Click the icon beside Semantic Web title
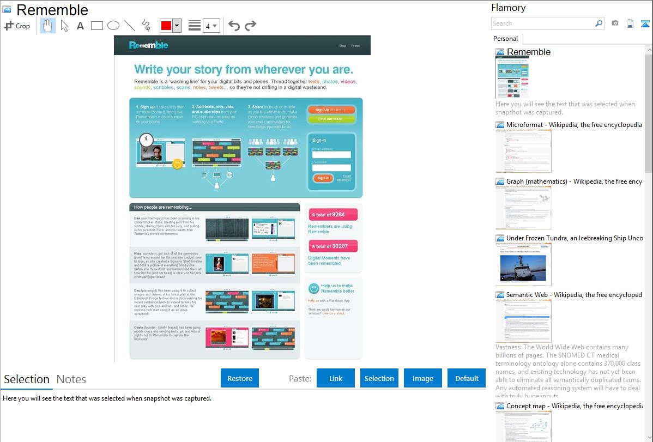The image size is (653, 442). [500, 294]
